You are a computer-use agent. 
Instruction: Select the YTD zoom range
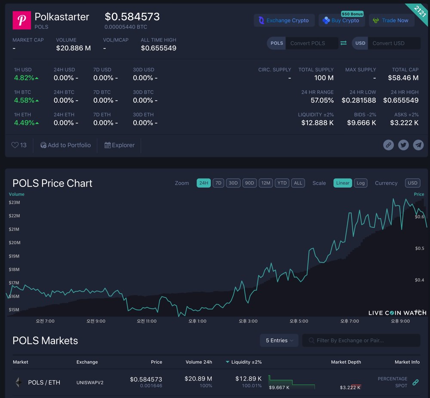[282, 183]
